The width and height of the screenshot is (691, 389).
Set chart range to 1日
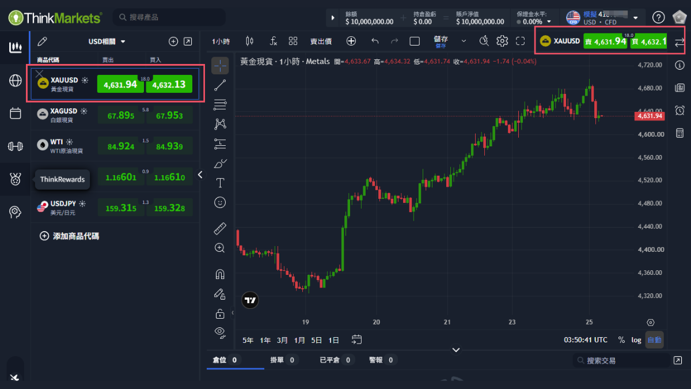[x=333, y=340]
